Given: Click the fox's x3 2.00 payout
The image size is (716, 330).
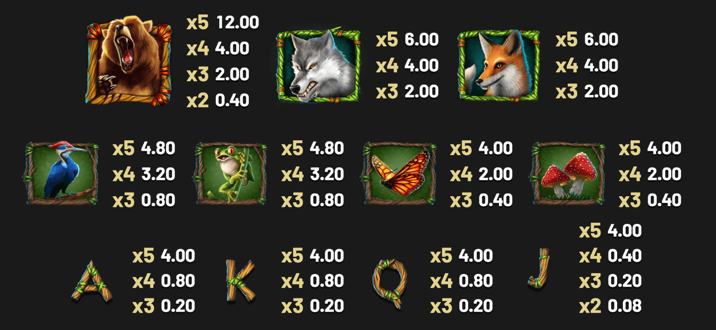Looking at the screenshot, I should [x=587, y=92].
